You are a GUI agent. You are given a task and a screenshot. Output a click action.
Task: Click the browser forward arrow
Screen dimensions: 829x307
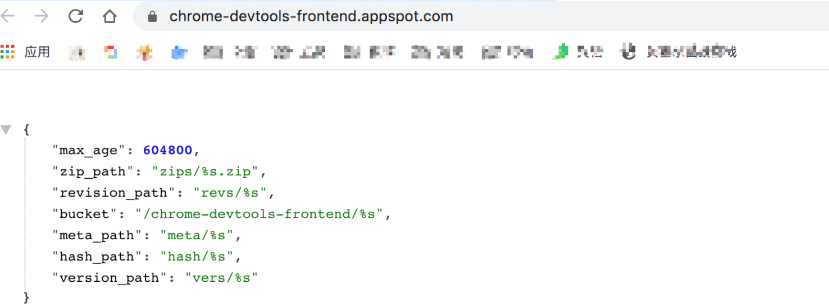coord(42,16)
